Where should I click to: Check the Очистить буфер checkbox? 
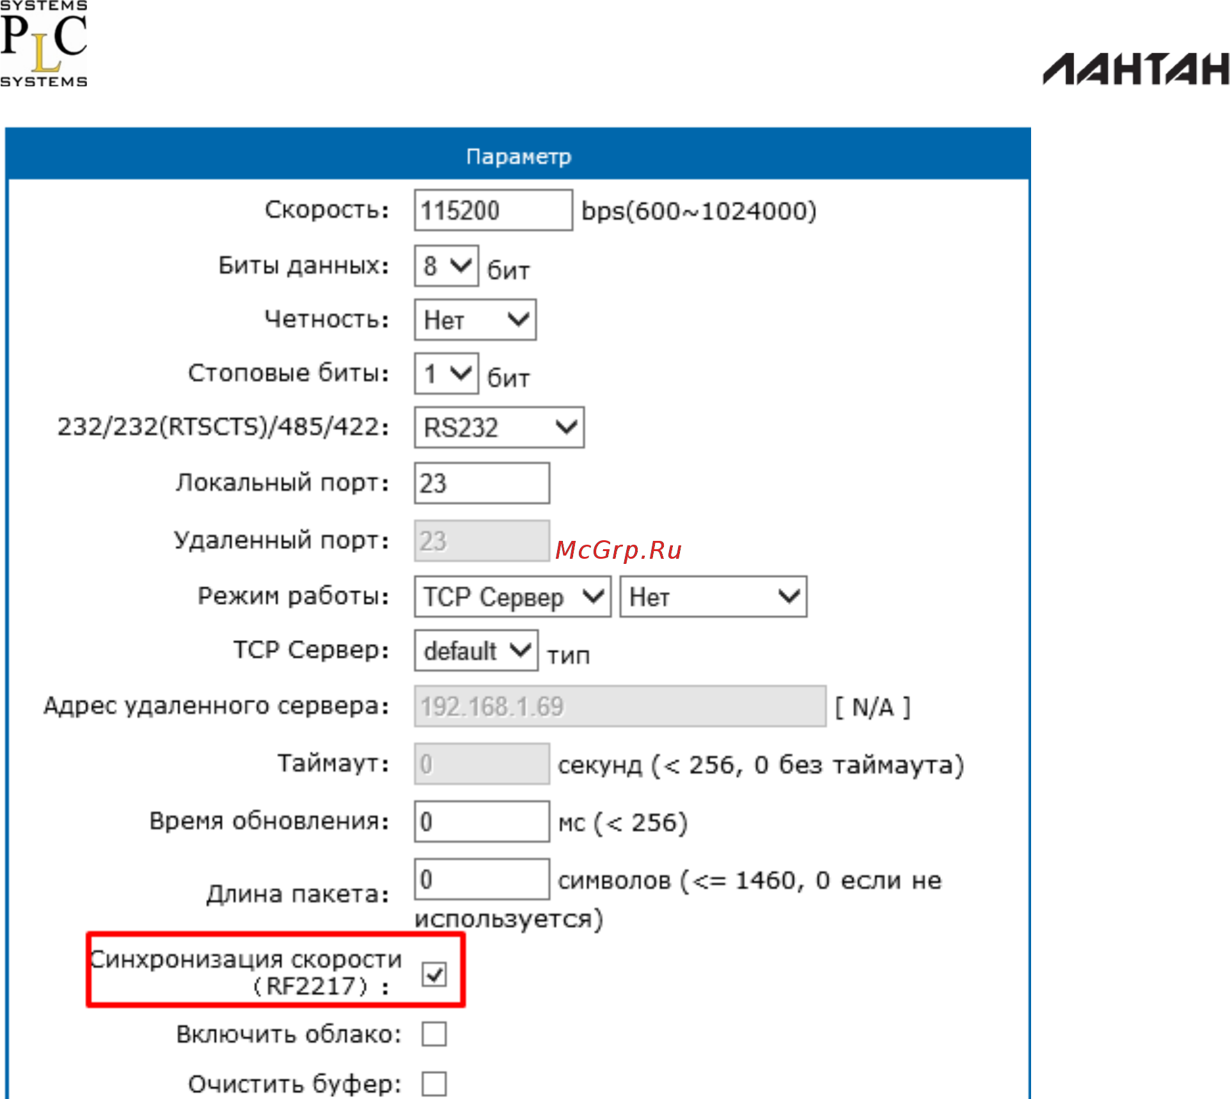pos(434,1084)
